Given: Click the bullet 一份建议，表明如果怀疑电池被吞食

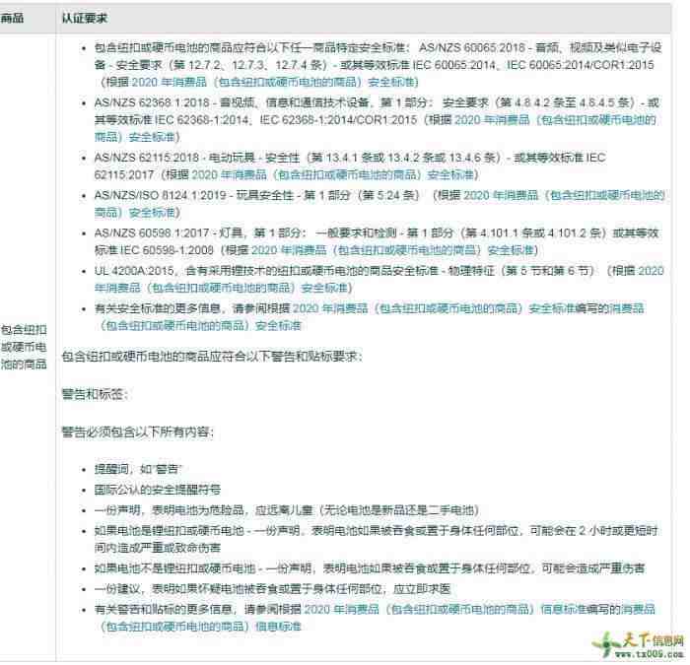Looking at the screenshot, I should point(272,589).
